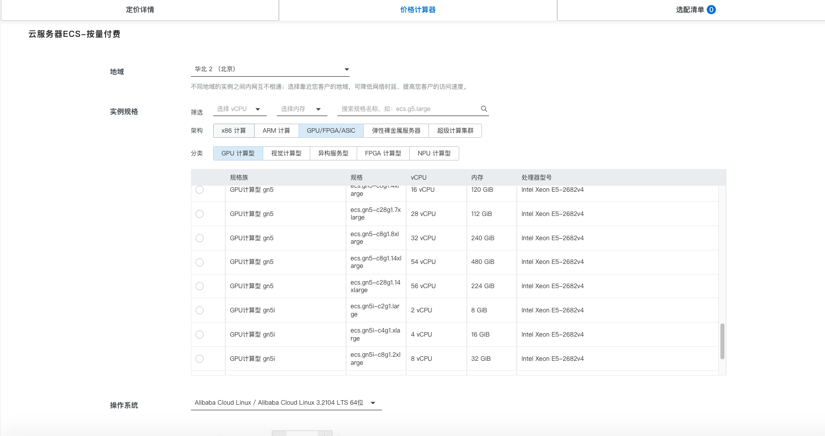
Task: Select radio for ecs.gn5-c8g1.14xlarge row
Action: 200,262
